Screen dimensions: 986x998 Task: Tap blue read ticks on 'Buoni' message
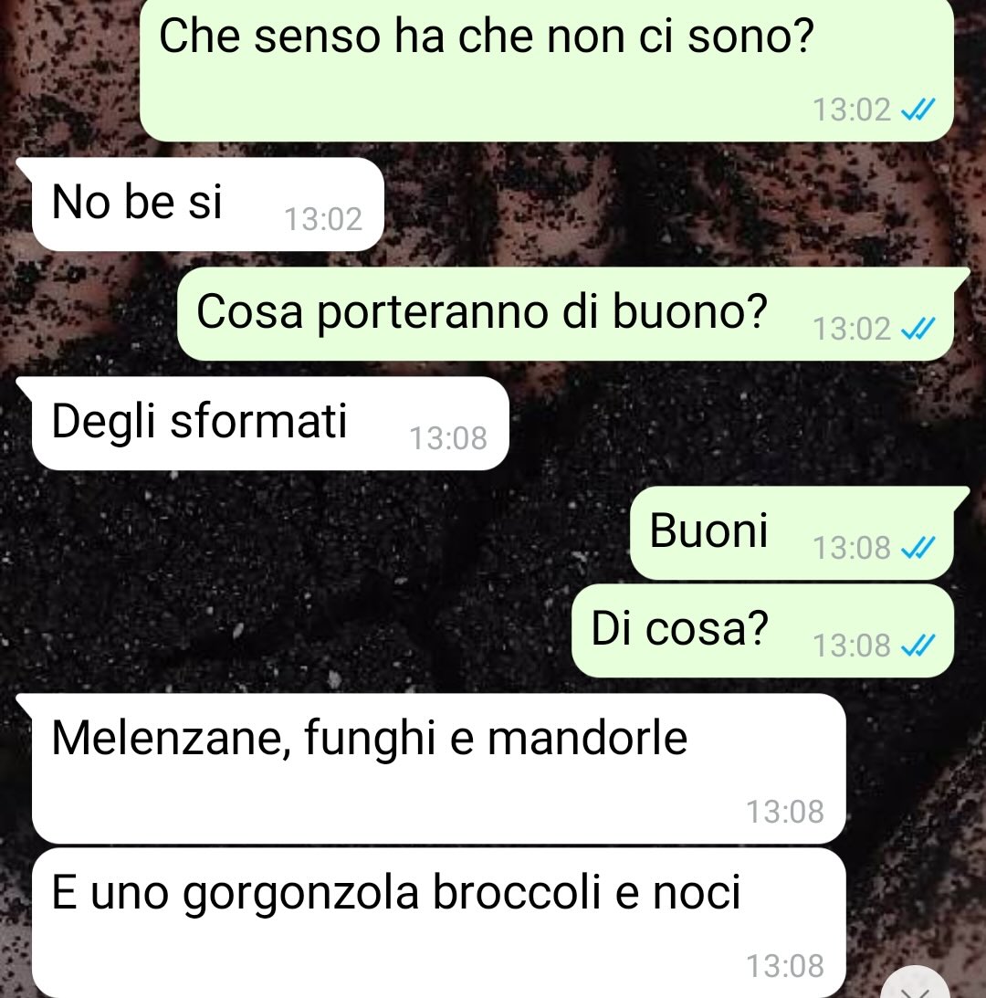tap(918, 547)
